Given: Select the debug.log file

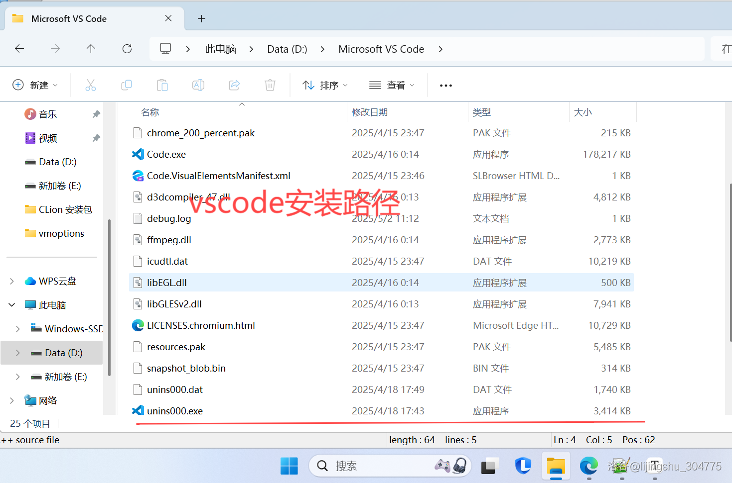Looking at the screenshot, I should tap(381, 218).
